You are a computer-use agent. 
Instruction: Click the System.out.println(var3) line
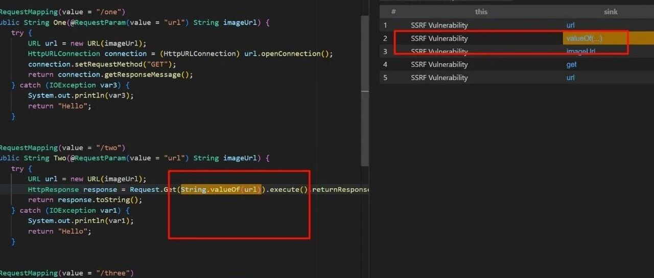point(81,95)
